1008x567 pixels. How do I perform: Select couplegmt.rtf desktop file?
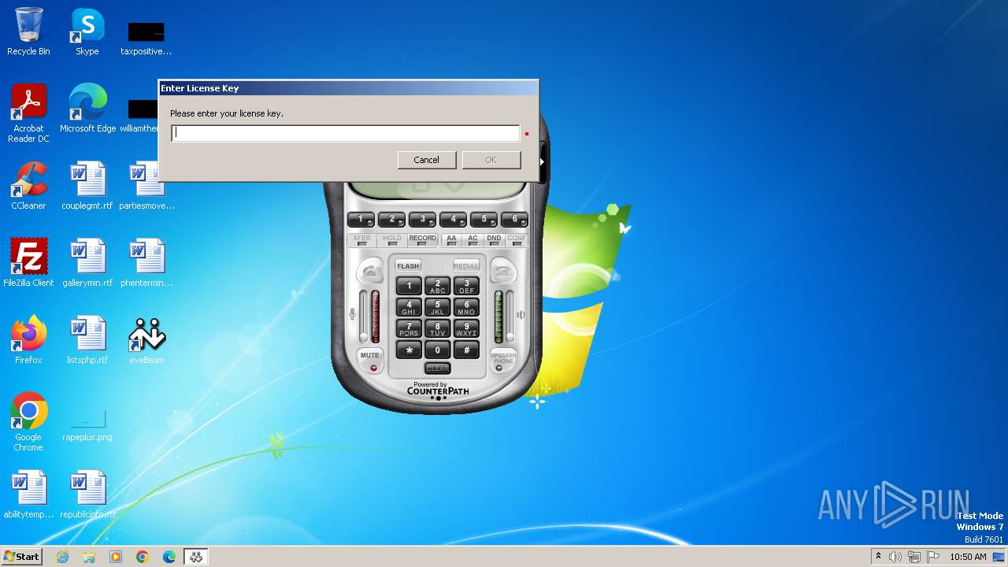pyautogui.click(x=87, y=186)
